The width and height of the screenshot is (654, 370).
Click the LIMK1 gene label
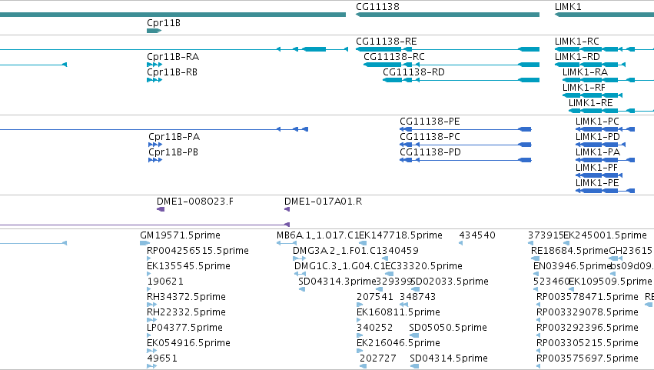pos(568,7)
